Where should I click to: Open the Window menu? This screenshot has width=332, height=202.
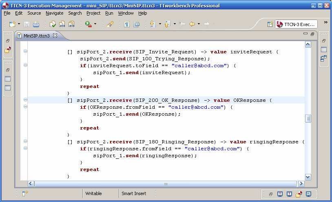(126, 13)
